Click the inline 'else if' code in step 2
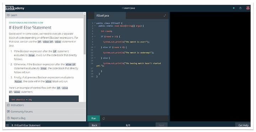Viewport: 256px width, 132px height. click(70, 65)
